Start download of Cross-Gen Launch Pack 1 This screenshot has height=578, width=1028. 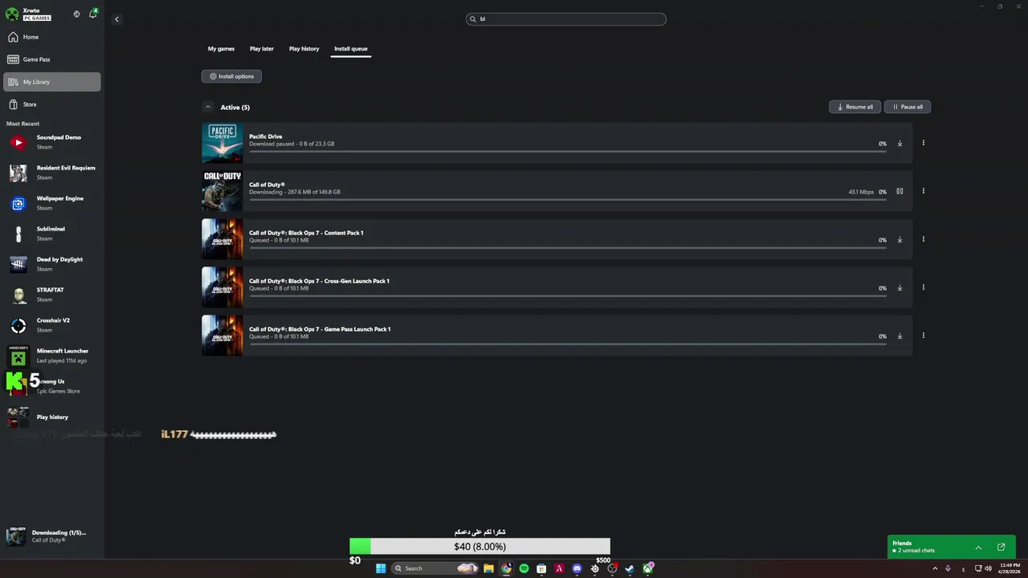pyautogui.click(x=899, y=288)
